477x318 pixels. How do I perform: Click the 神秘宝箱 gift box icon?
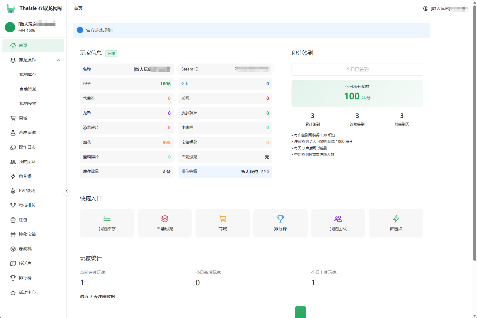pyautogui.click(x=13, y=234)
